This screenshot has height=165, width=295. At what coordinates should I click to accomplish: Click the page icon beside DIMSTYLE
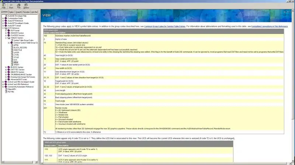(x=12, y=50)
